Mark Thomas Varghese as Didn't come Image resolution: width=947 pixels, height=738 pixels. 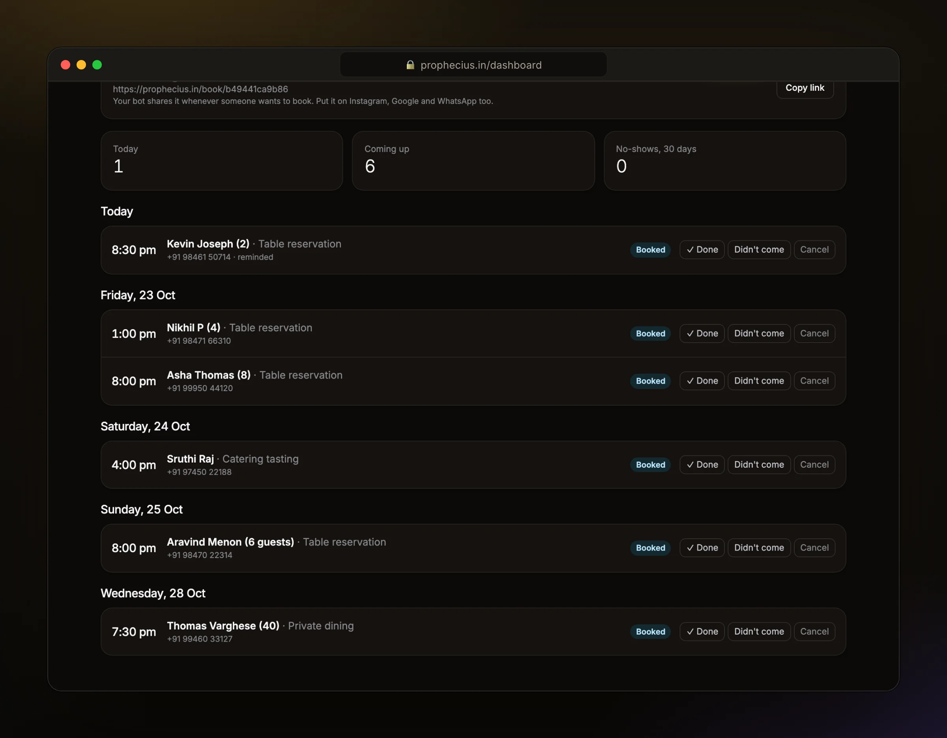pyautogui.click(x=759, y=631)
